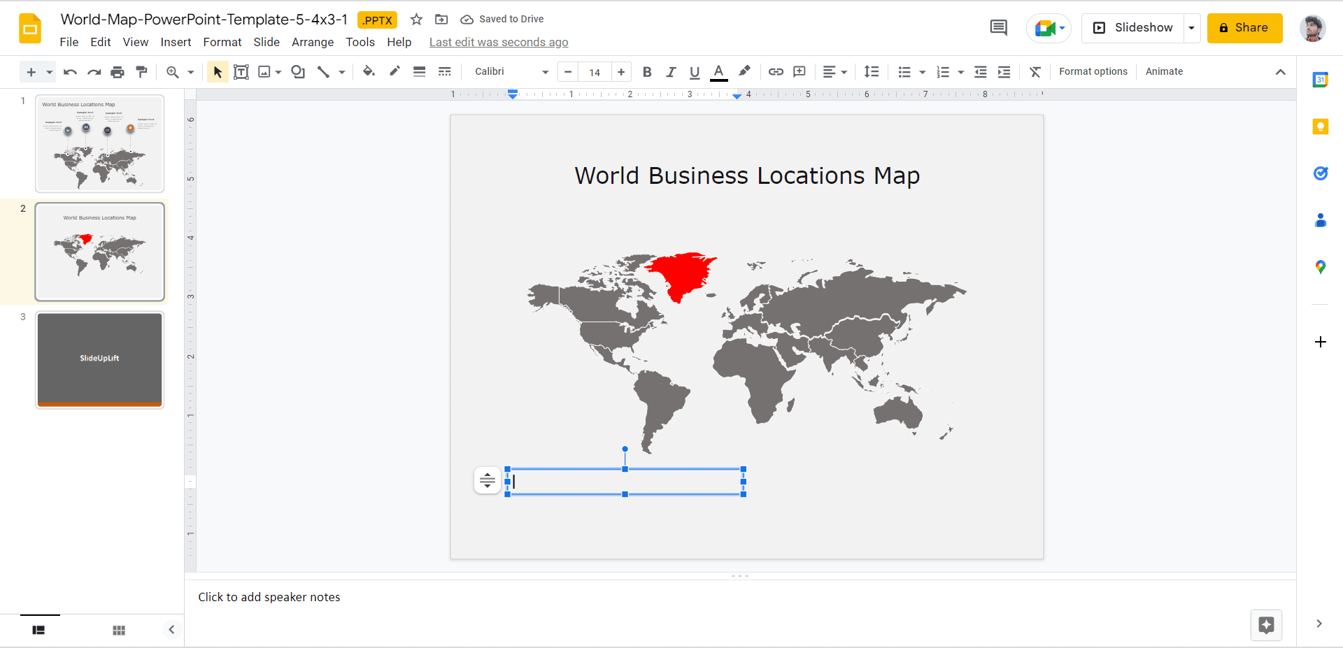Open Google Keep in side panel

(1321, 127)
